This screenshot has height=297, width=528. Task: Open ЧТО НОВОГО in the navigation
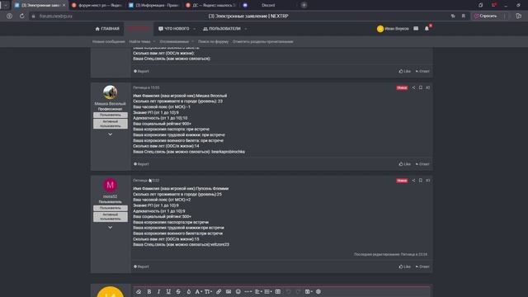click(x=174, y=29)
